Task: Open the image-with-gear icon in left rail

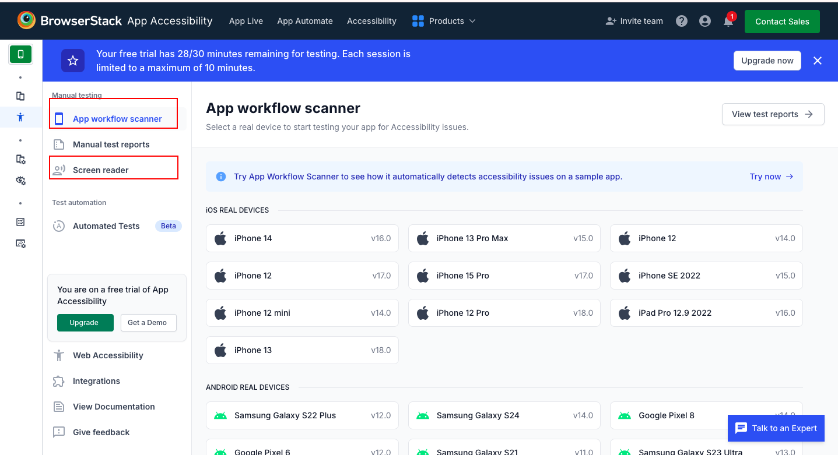Action: pos(20,244)
